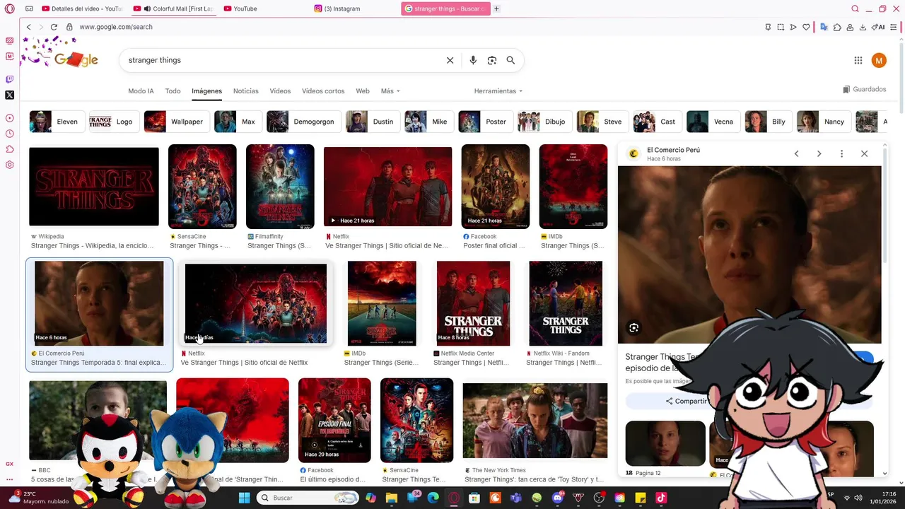Close the image preview panel
Screen dimensions: 905x509
[864, 153]
